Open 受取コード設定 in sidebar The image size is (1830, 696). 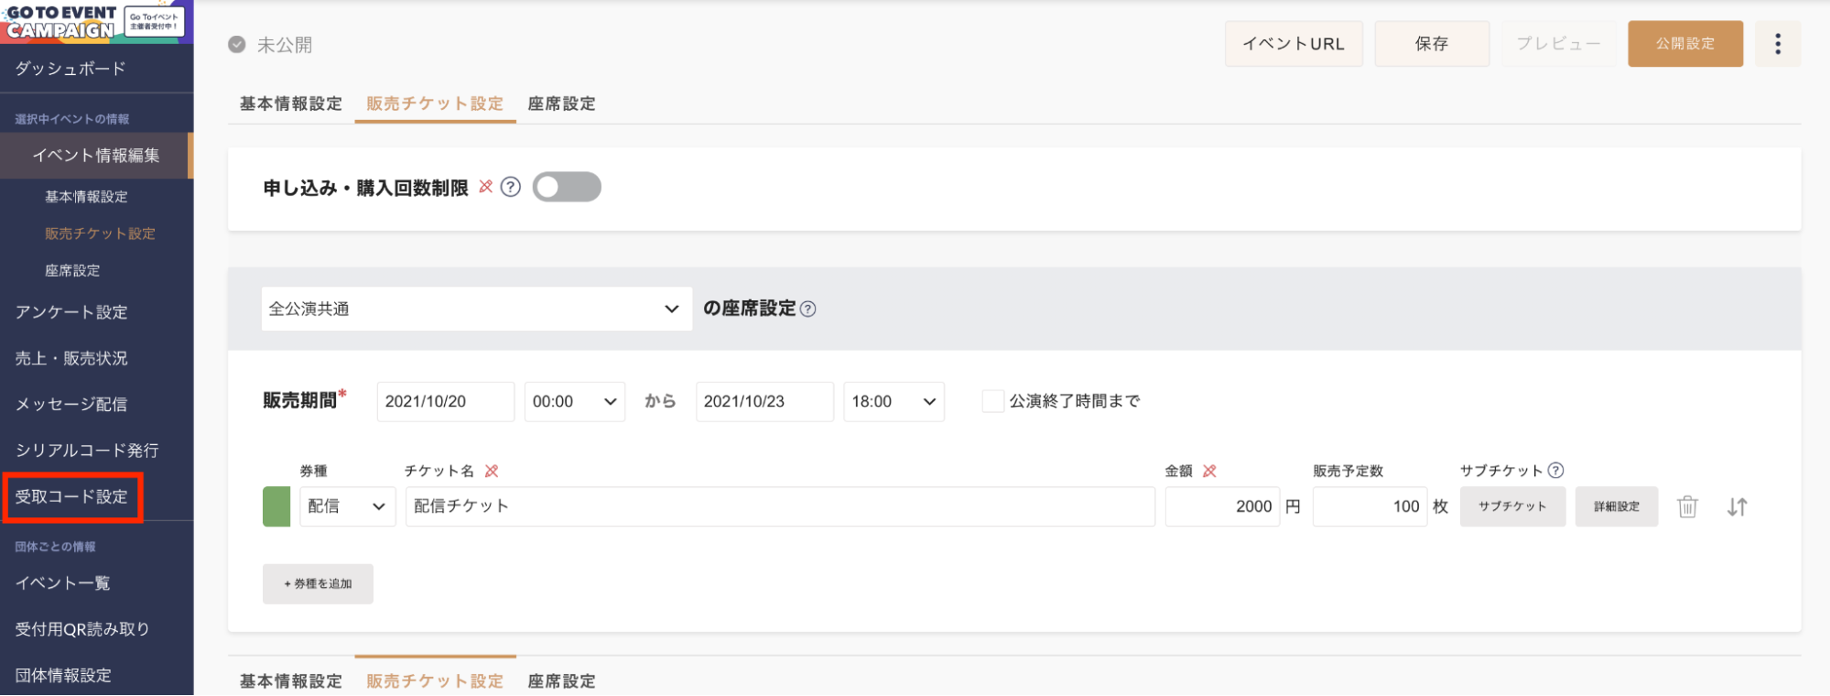[x=72, y=497]
